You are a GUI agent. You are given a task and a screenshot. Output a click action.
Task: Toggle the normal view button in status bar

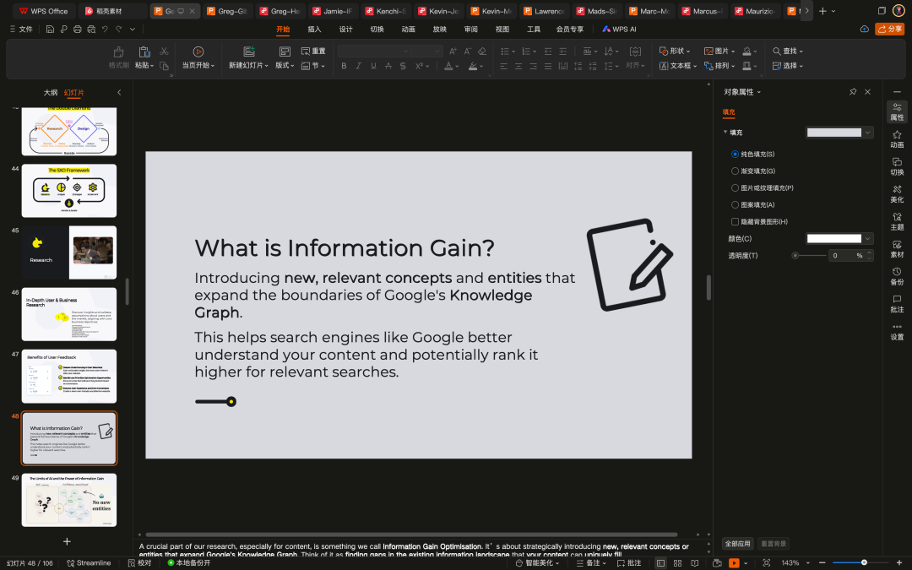(x=660, y=563)
